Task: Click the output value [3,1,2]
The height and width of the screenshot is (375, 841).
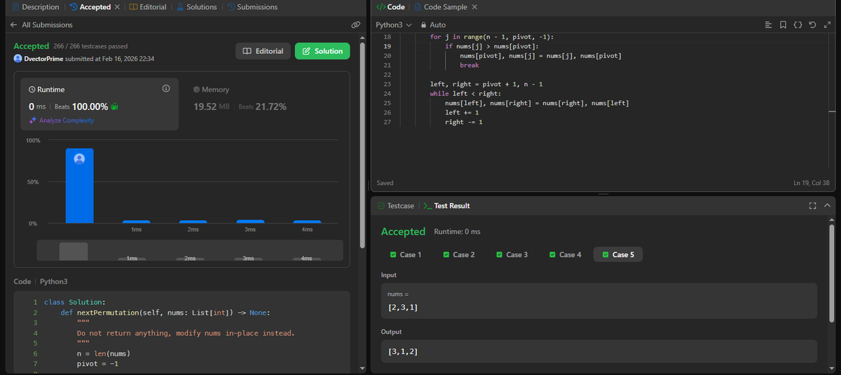Action: (x=404, y=350)
